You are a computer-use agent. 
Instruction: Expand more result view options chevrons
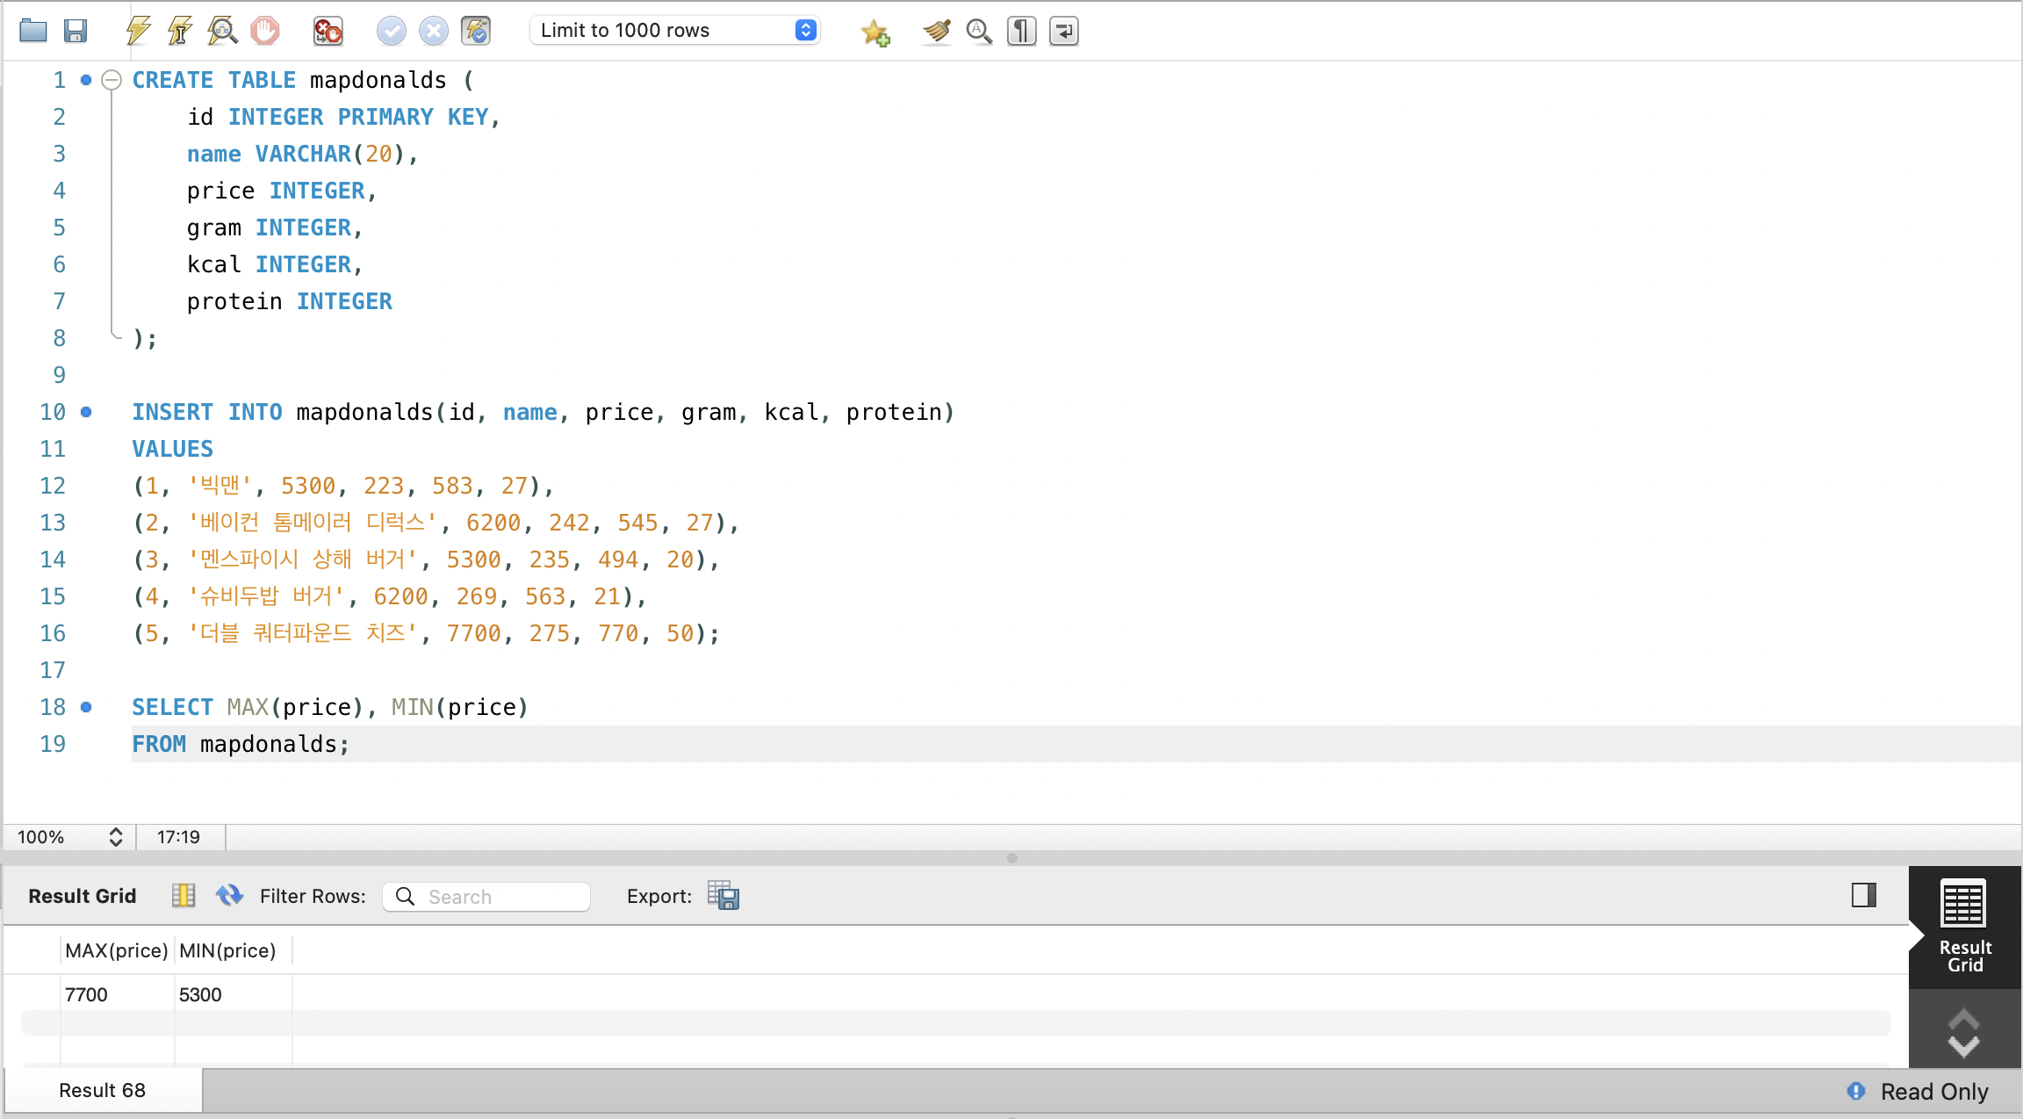tap(1964, 1033)
